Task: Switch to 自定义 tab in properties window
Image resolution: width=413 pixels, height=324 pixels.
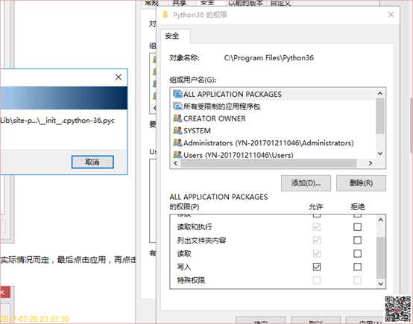Action: (x=280, y=3)
